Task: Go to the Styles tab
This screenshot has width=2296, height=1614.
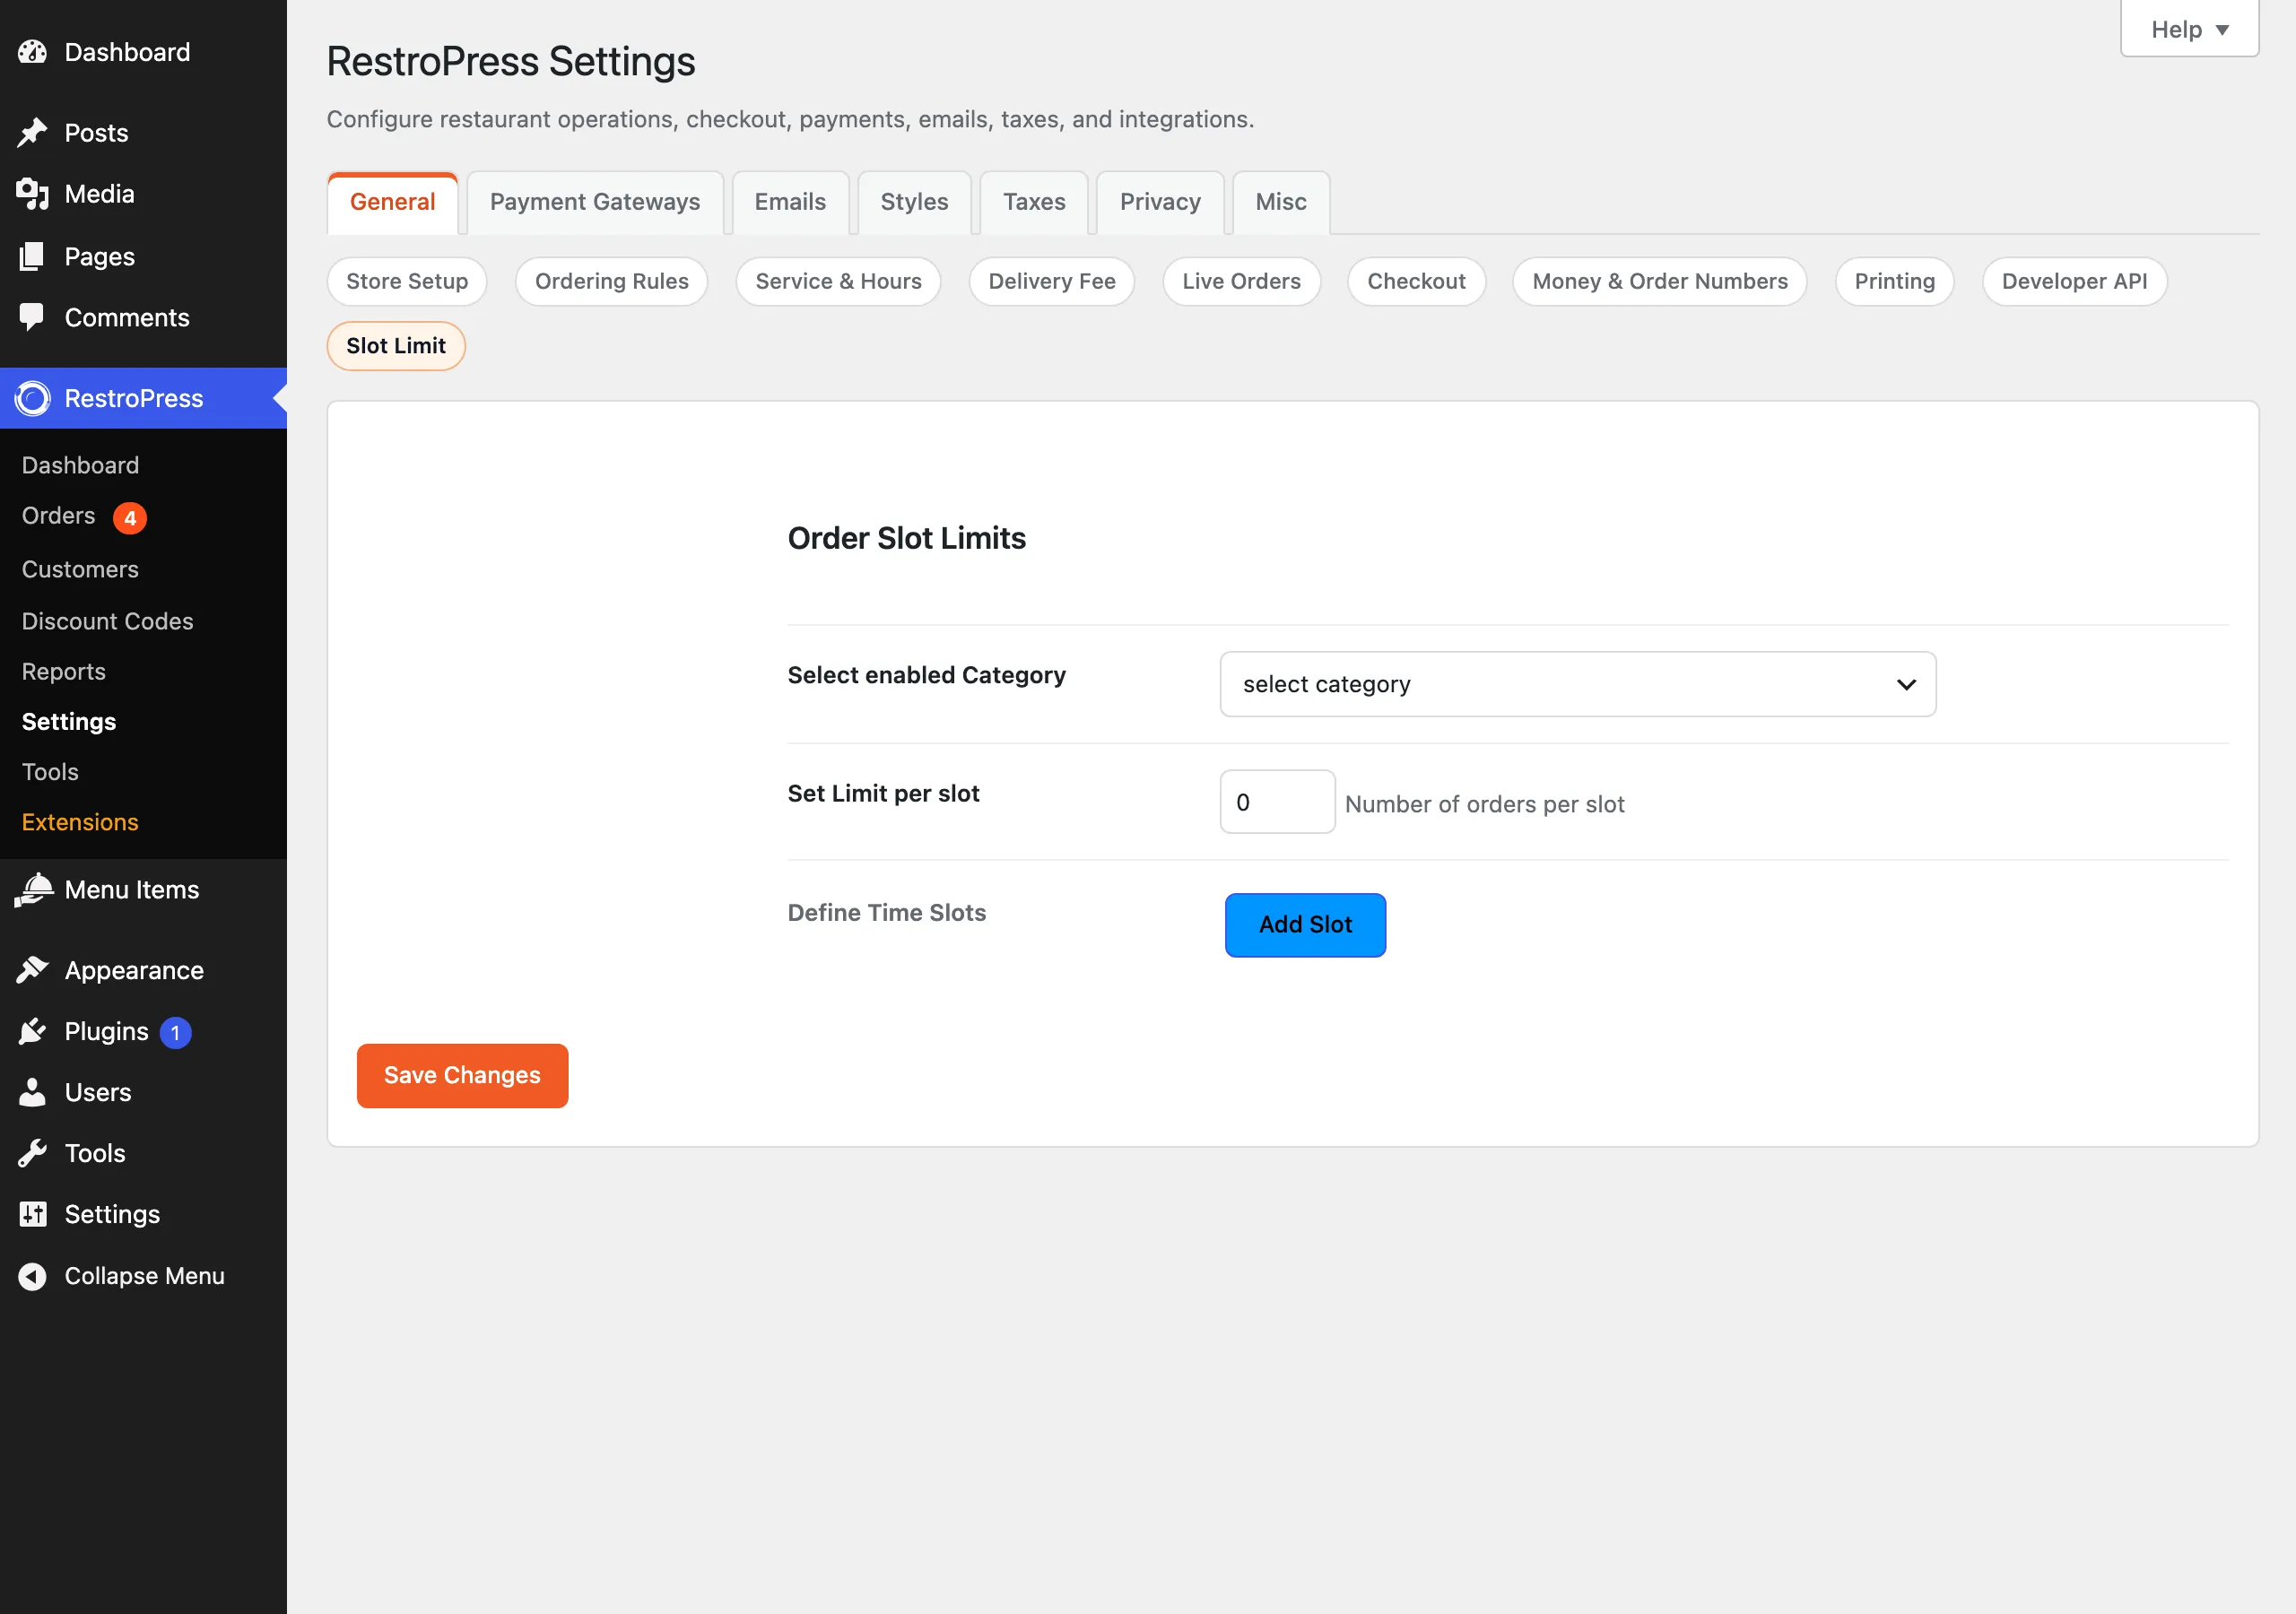Action: tap(914, 202)
